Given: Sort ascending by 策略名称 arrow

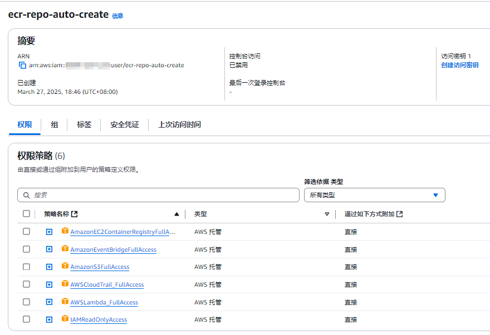Looking at the screenshot, I should click(177, 214).
